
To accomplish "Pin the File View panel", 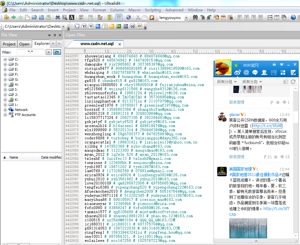I will (x=55, y=35).
